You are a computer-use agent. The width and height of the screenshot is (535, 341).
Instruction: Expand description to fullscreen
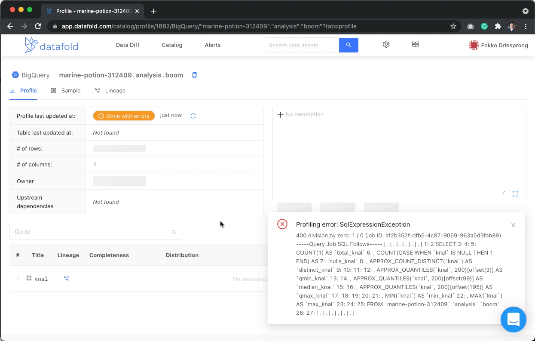(515, 194)
